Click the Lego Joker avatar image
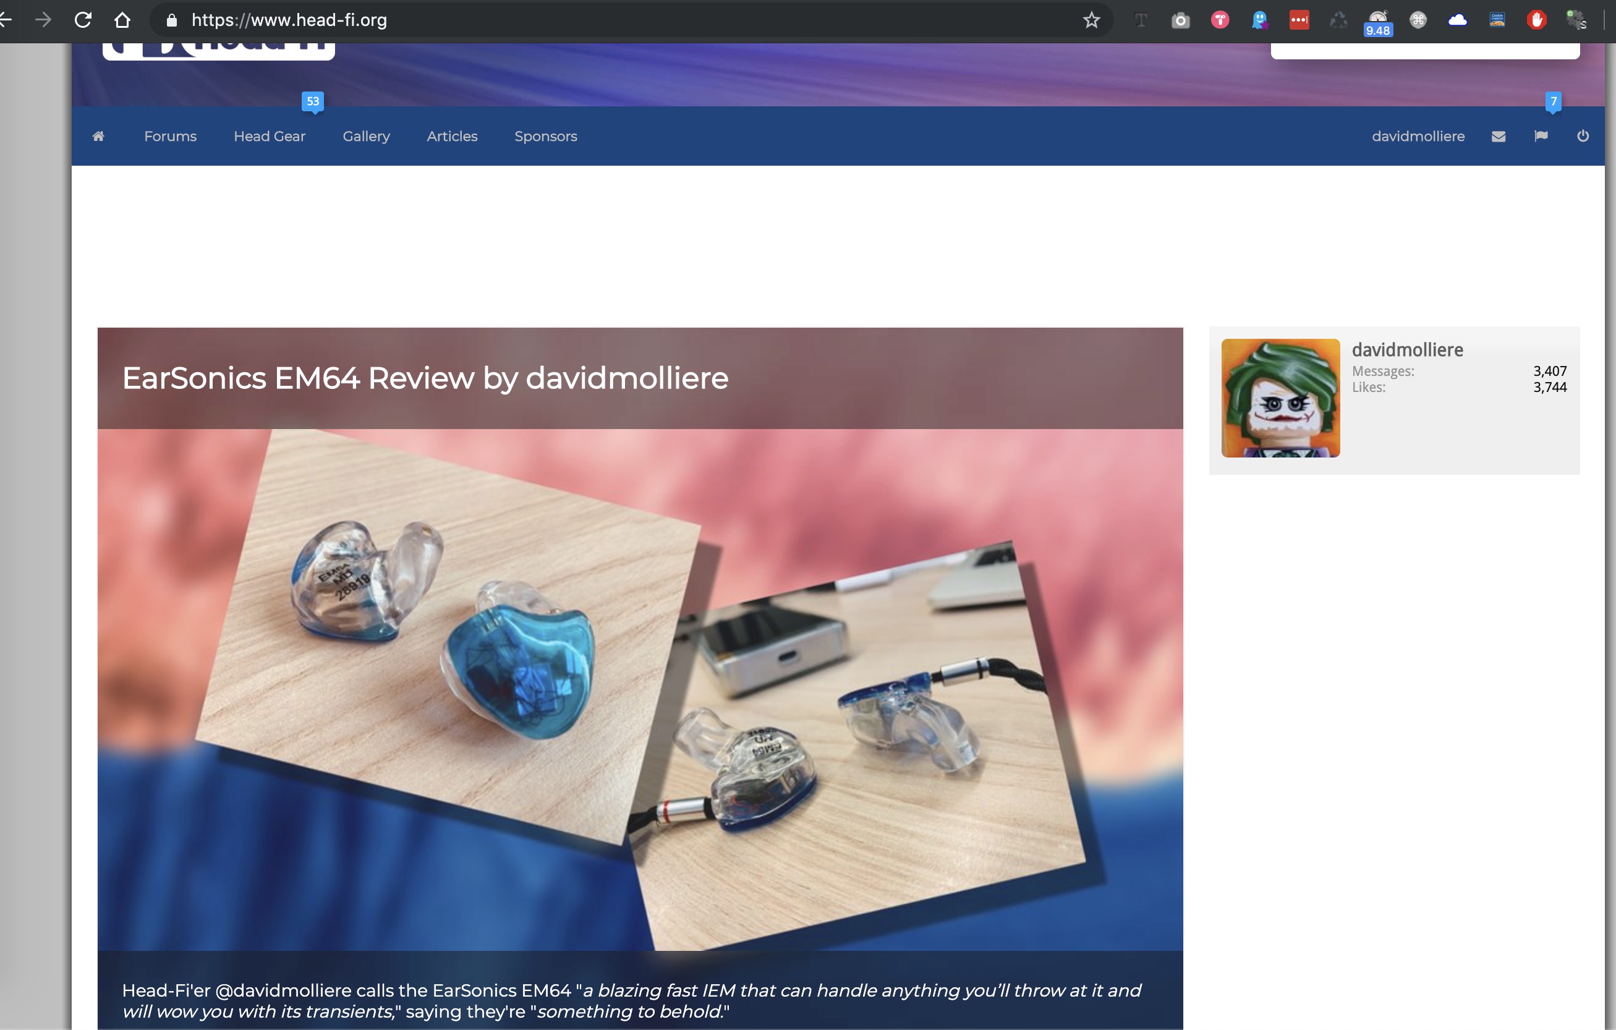This screenshot has width=1616, height=1030. click(x=1280, y=398)
